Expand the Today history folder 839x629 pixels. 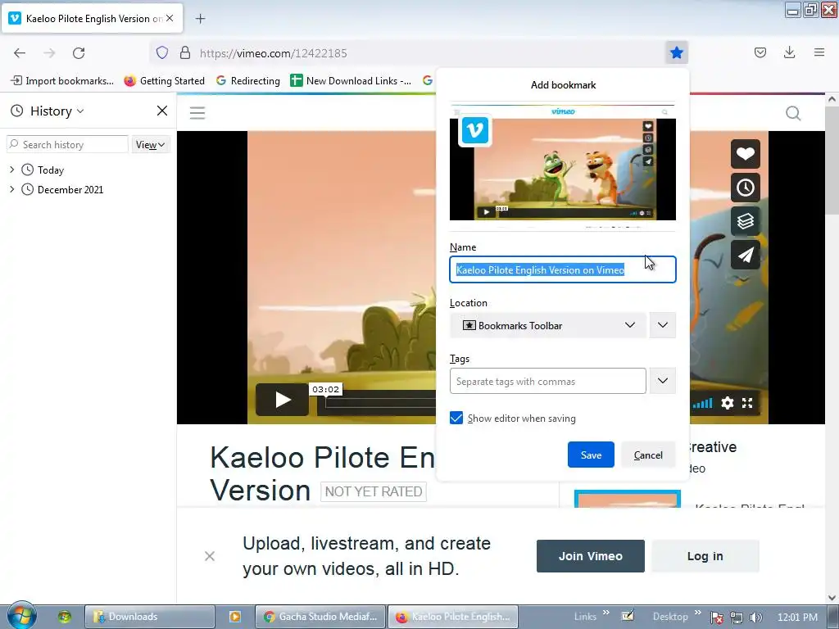(x=11, y=170)
